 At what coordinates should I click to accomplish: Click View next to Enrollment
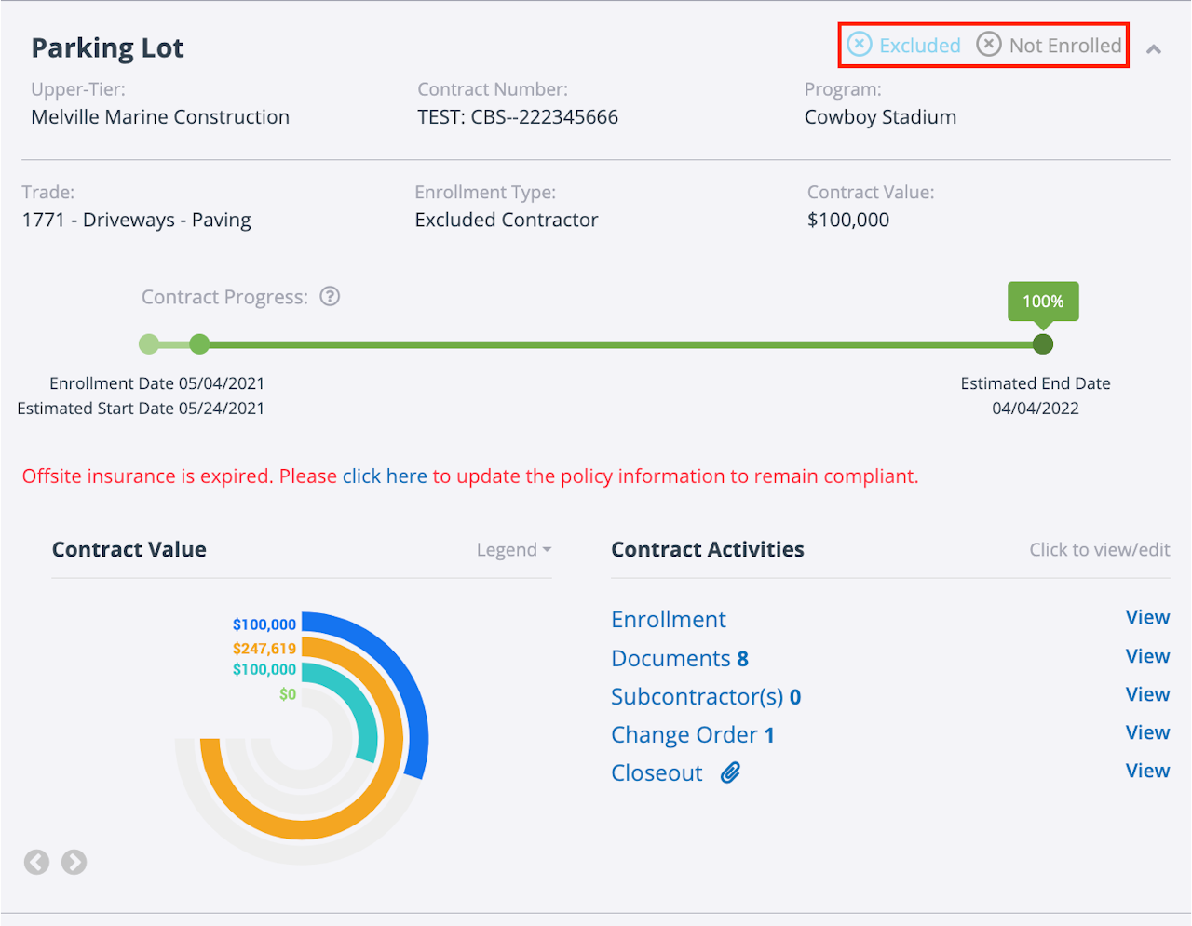click(x=1147, y=618)
